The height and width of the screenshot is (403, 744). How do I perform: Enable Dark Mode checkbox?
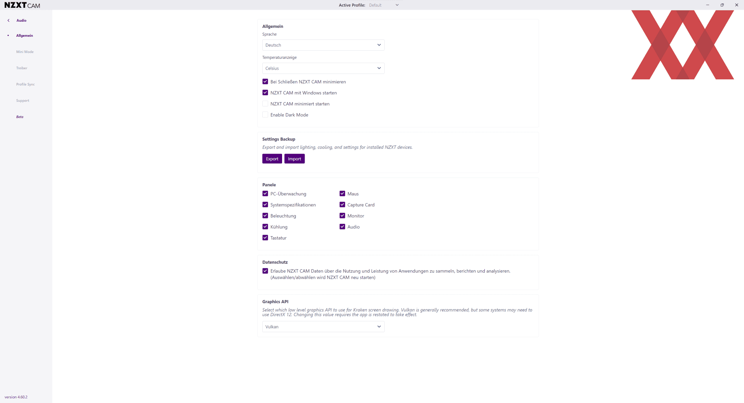pos(265,115)
